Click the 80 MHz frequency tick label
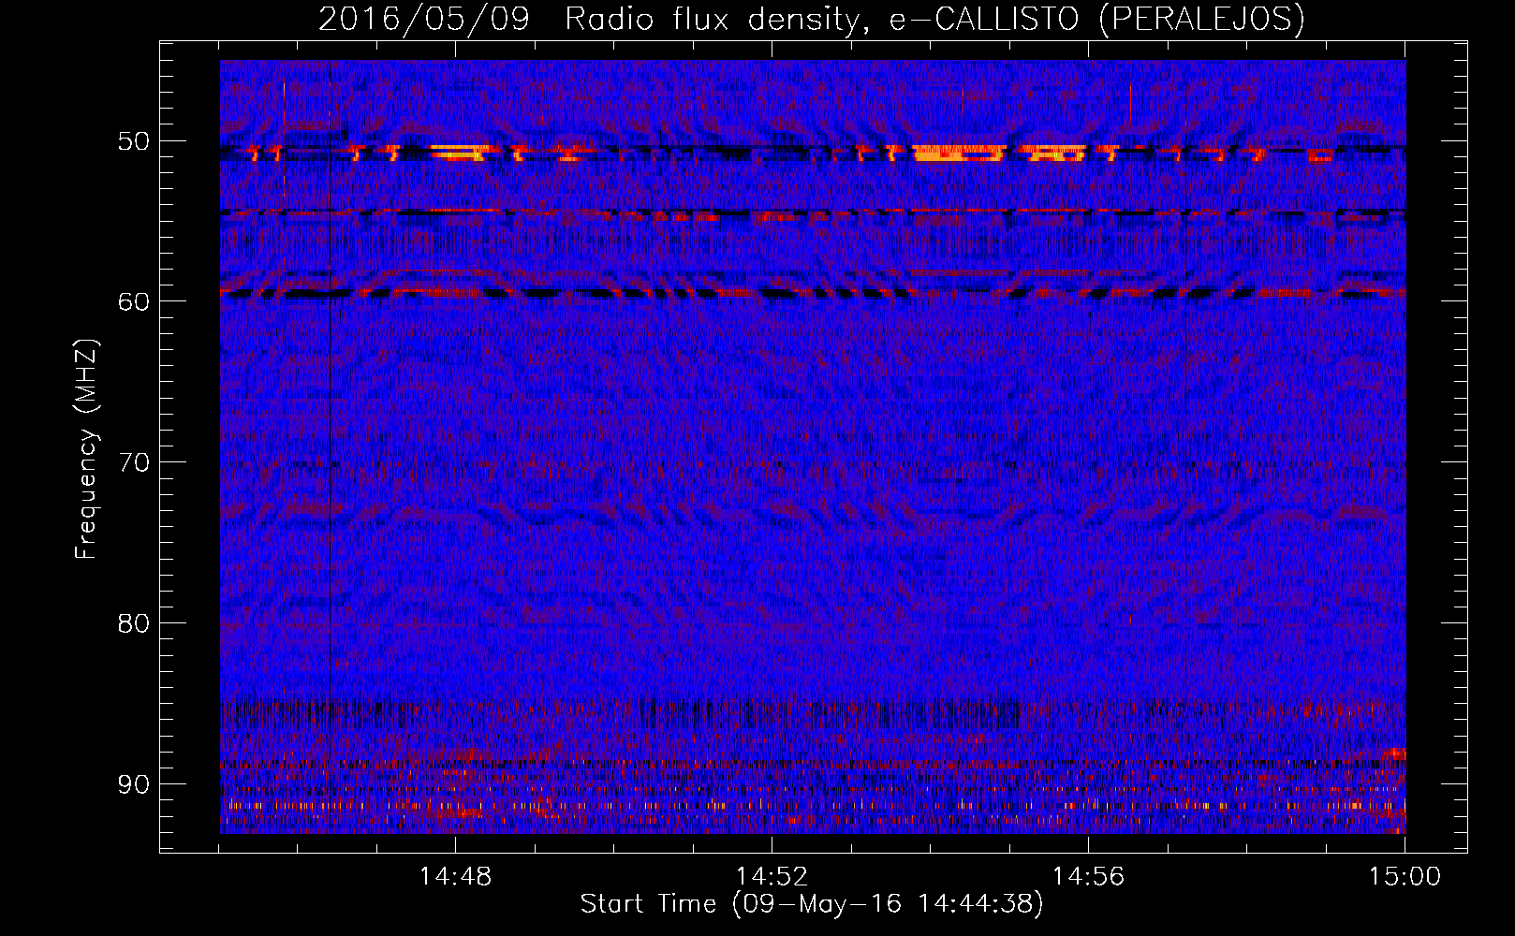This screenshot has height=936, width=1515. (134, 623)
